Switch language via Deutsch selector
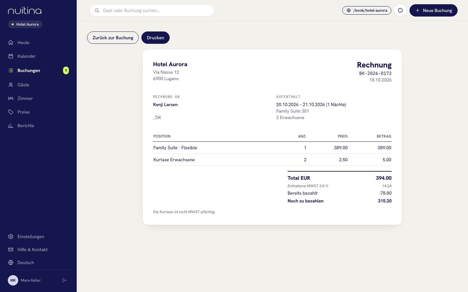The height and width of the screenshot is (292, 468). click(38, 262)
